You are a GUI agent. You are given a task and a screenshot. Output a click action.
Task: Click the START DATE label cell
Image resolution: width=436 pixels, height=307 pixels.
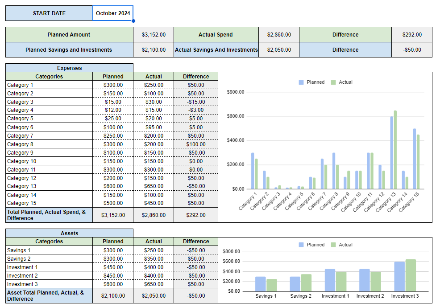click(49, 13)
